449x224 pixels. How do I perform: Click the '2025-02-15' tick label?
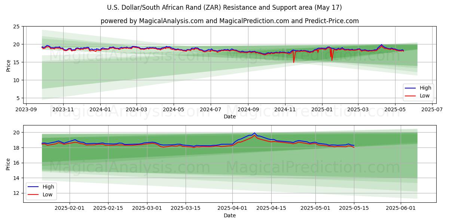108,208
